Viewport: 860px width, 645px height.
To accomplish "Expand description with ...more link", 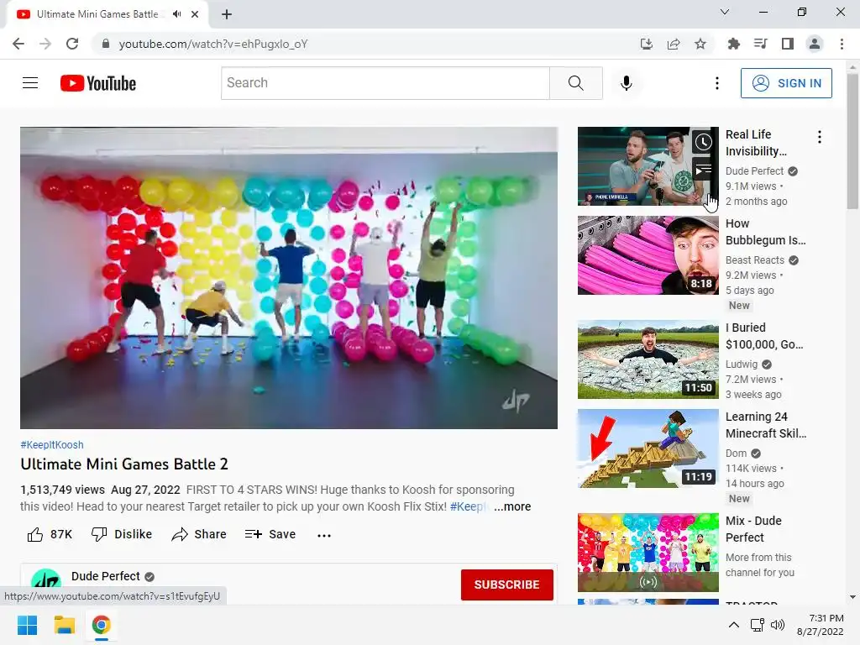I will tap(512, 506).
